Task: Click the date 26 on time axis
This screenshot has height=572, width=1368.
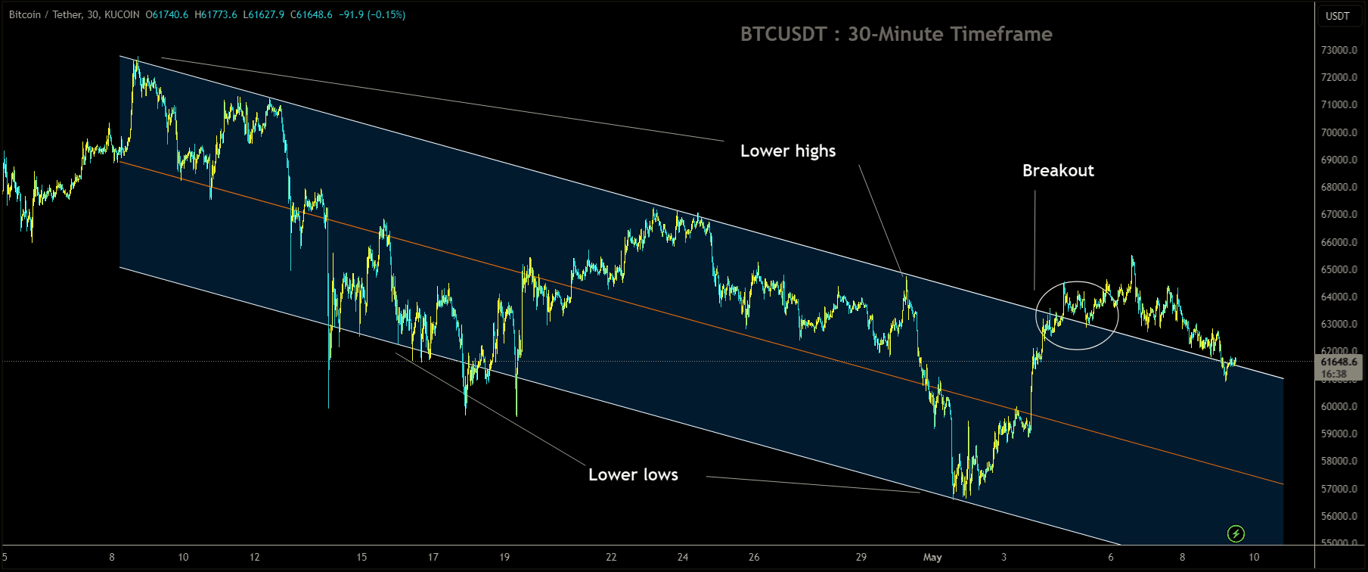Action: [754, 557]
